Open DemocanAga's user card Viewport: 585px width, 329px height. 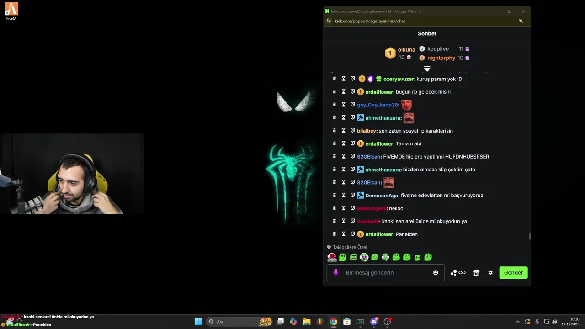[x=382, y=196]
